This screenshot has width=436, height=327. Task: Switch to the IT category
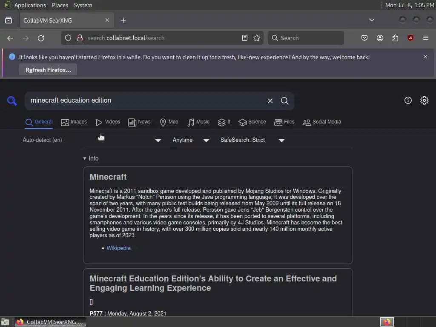[x=224, y=122]
